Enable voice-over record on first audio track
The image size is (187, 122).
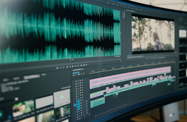tap(87, 101)
